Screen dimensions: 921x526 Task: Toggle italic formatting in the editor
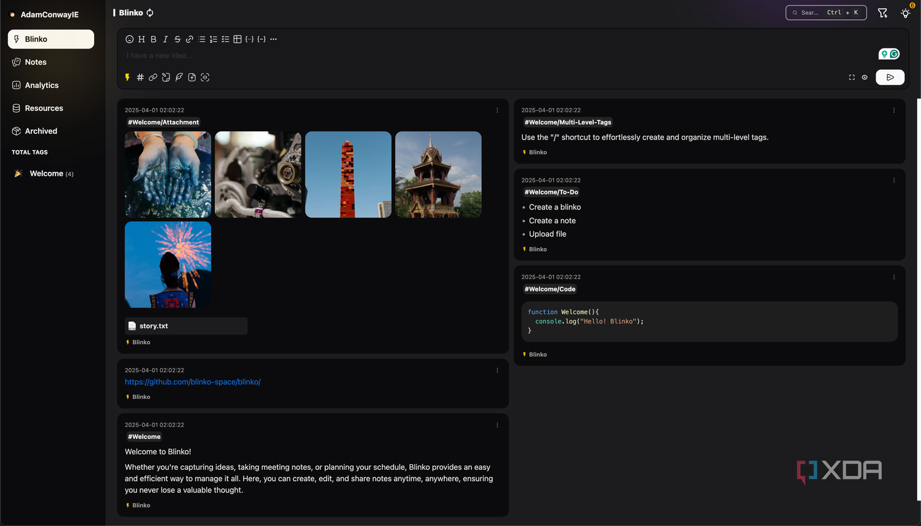pos(165,39)
